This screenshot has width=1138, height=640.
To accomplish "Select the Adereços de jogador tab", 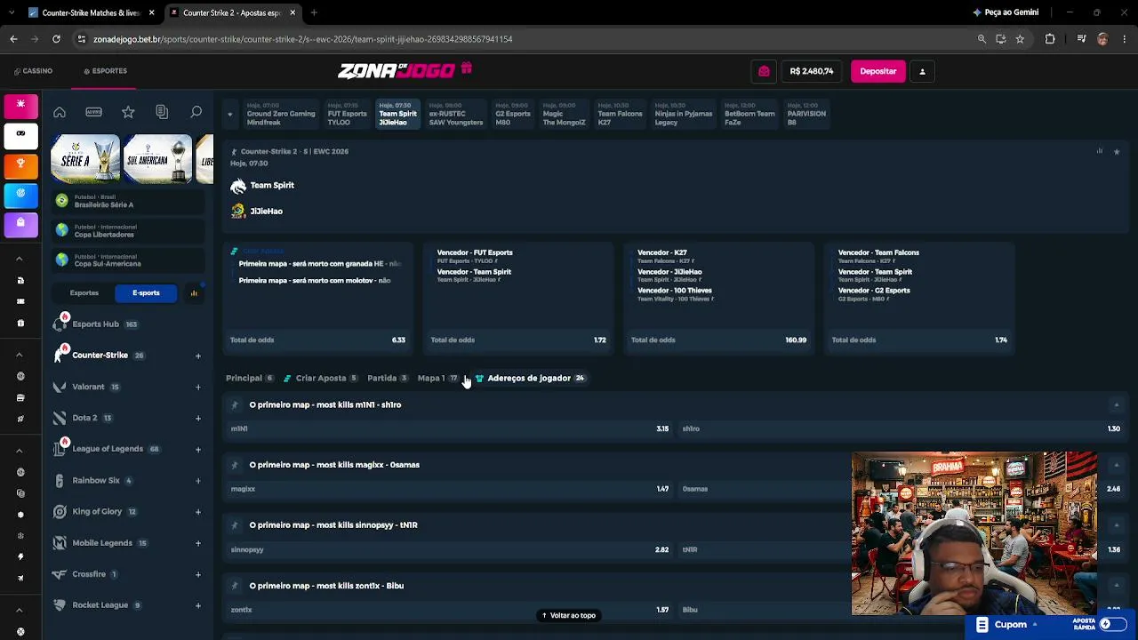I will point(530,379).
